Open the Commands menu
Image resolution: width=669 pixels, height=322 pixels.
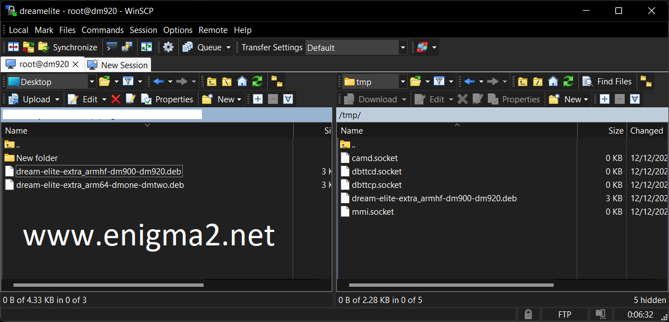[x=102, y=30]
